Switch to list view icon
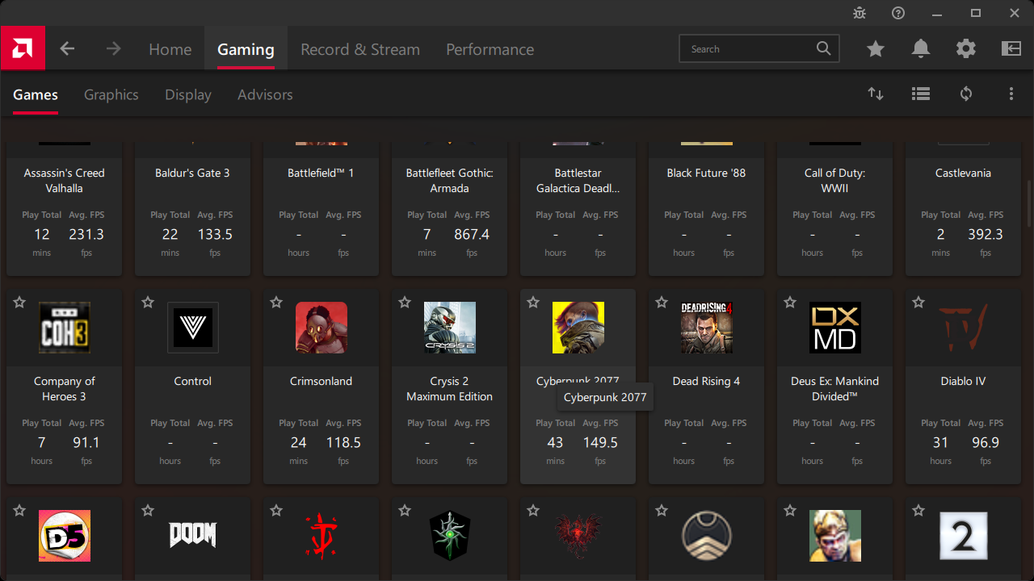This screenshot has width=1034, height=581. point(921,94)
